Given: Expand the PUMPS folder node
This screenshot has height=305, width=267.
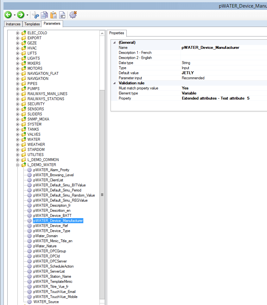Looking at the screenshot, I should [x=18, y=89].
